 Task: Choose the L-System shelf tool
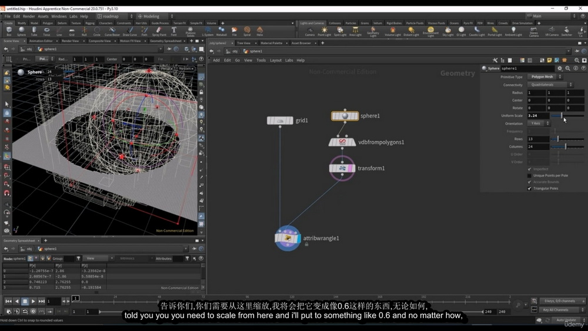click(208, 31)
